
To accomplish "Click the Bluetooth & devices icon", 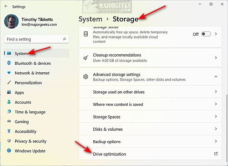I will 9,63.
